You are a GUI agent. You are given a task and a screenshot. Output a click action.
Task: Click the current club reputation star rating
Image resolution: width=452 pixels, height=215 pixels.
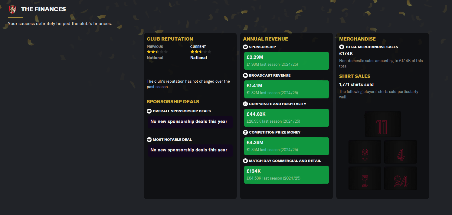click(x=201, y=52)
